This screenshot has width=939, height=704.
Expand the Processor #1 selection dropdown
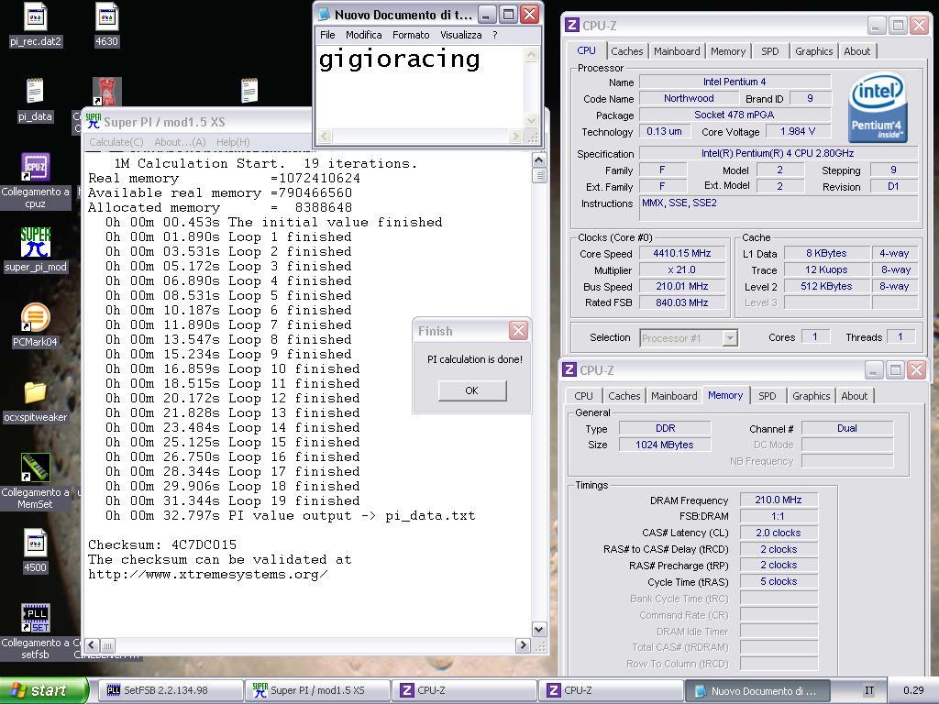[x=729, y=338]
